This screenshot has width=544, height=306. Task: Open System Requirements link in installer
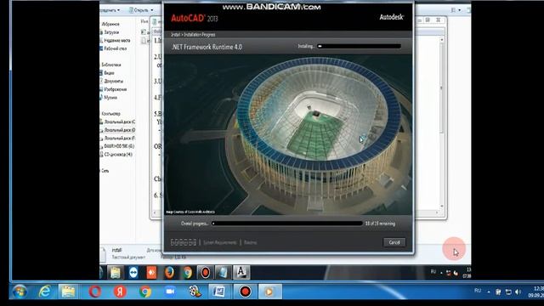coord(219,242)
